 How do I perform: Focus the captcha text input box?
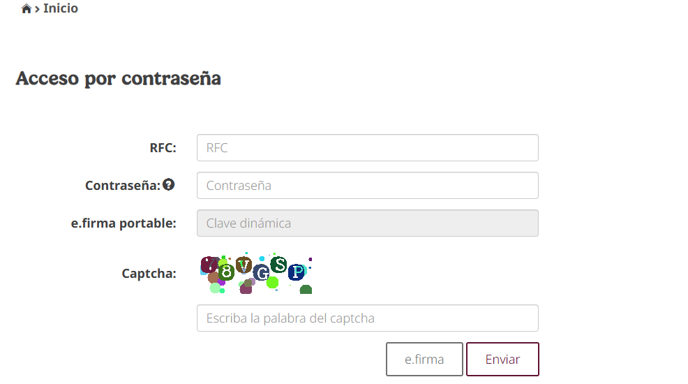point(367,318)
